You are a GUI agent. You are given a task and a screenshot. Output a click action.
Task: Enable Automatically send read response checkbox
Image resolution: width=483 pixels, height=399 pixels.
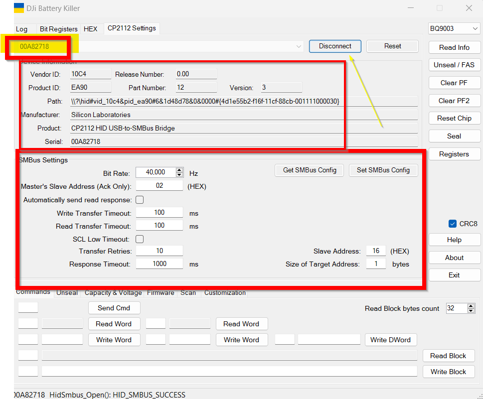[x=140, y=200]
